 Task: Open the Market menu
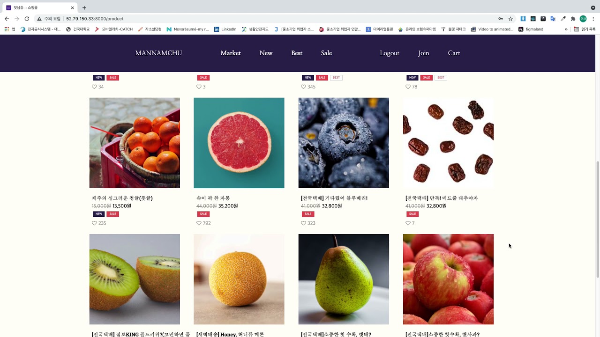pos(231,53)
